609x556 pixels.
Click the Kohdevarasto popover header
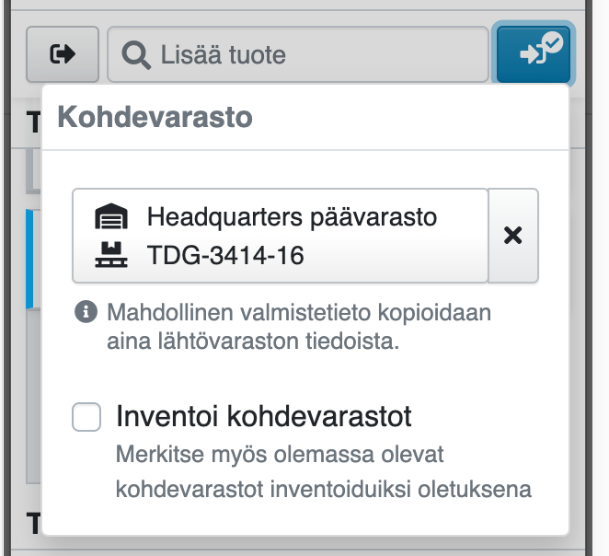tap(155, 117)
